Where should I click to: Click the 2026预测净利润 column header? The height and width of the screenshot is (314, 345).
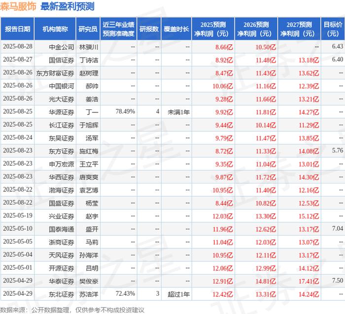click(x=256, y=29)
